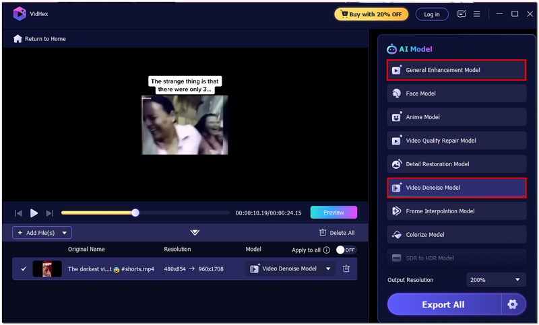This screenshot has width=539, height=325.
Task: Uncheck the shorts.mp4 file checkmark
Action: point(24,268)
